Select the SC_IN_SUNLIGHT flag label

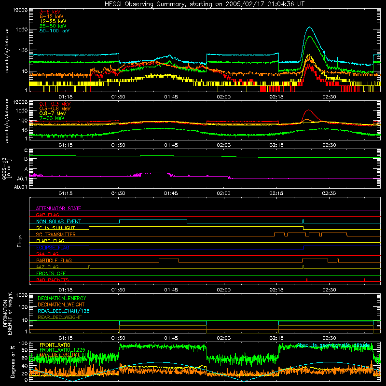click(x=55, y=228)
